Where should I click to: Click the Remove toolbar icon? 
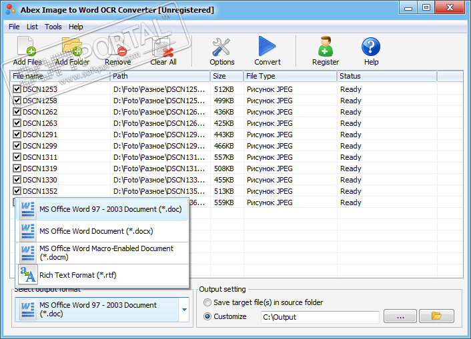click(117, 46)
